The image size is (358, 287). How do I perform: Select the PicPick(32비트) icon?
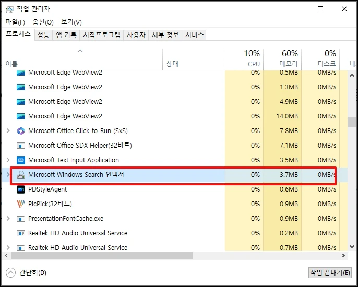coord(21,204)
